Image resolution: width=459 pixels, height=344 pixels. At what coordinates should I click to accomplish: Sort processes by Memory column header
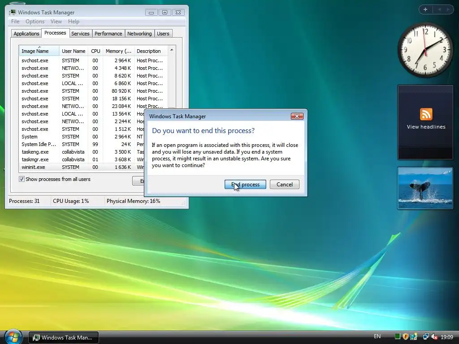tap(118, 51)
